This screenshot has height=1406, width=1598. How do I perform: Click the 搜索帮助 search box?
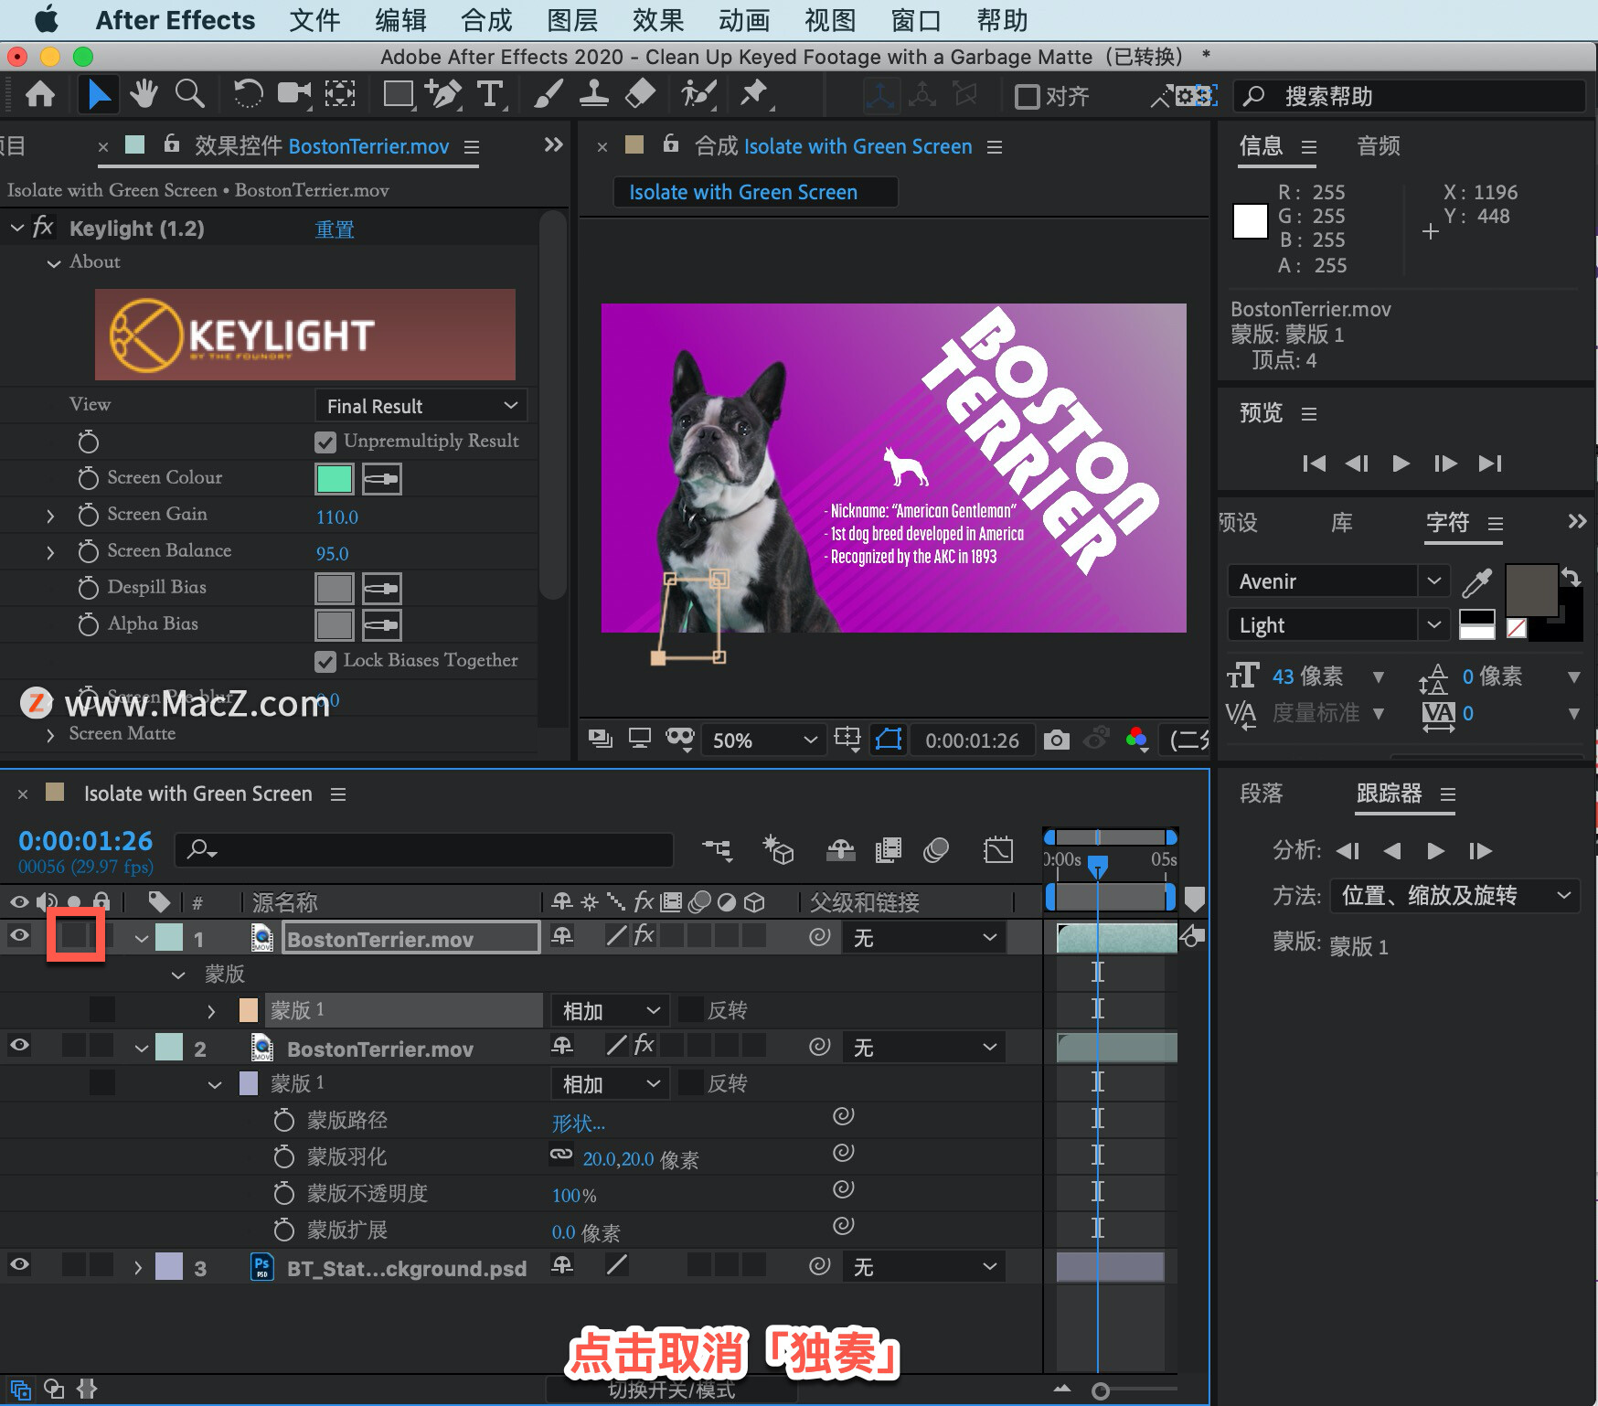point(1409,96)
